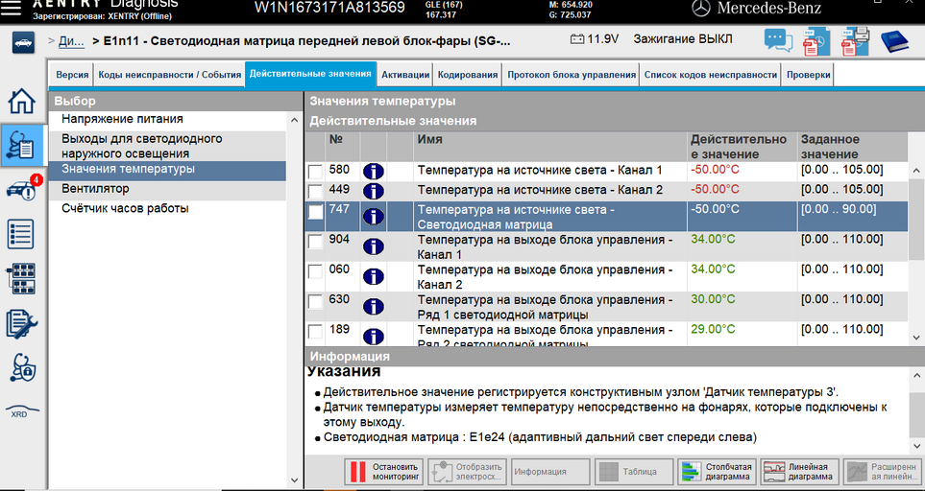Show info icon for value 747
925x491 pixels.
pyautogui.click(x=374, y=217)
